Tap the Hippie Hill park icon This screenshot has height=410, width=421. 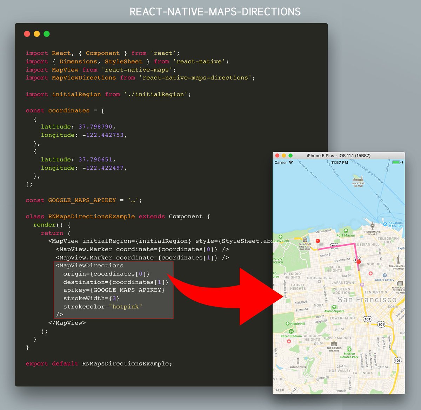coord(287,324)
